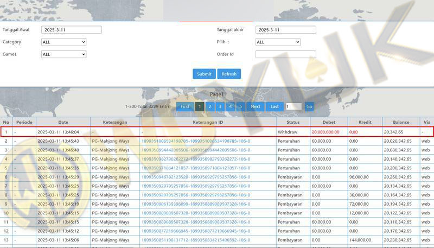Viewport: 434px width, 248px height.
Task: Open Keterangan ID link in row 7
Action: coord(196,186)
